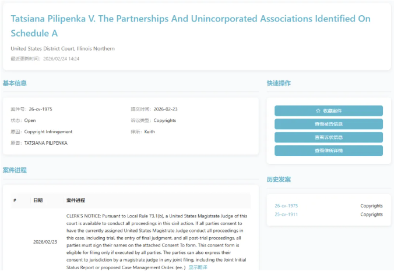Click the Tatsiana Pilipenka case title
The height and width of the screenshot is (275, 394).
[x=190, y=26]
